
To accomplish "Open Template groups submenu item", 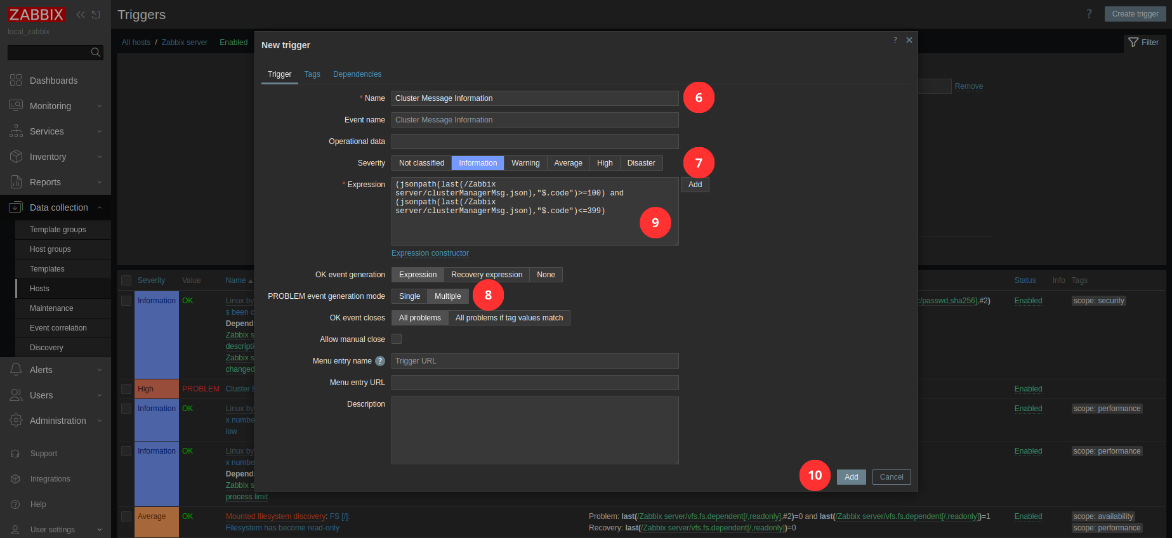I will 63,230.
